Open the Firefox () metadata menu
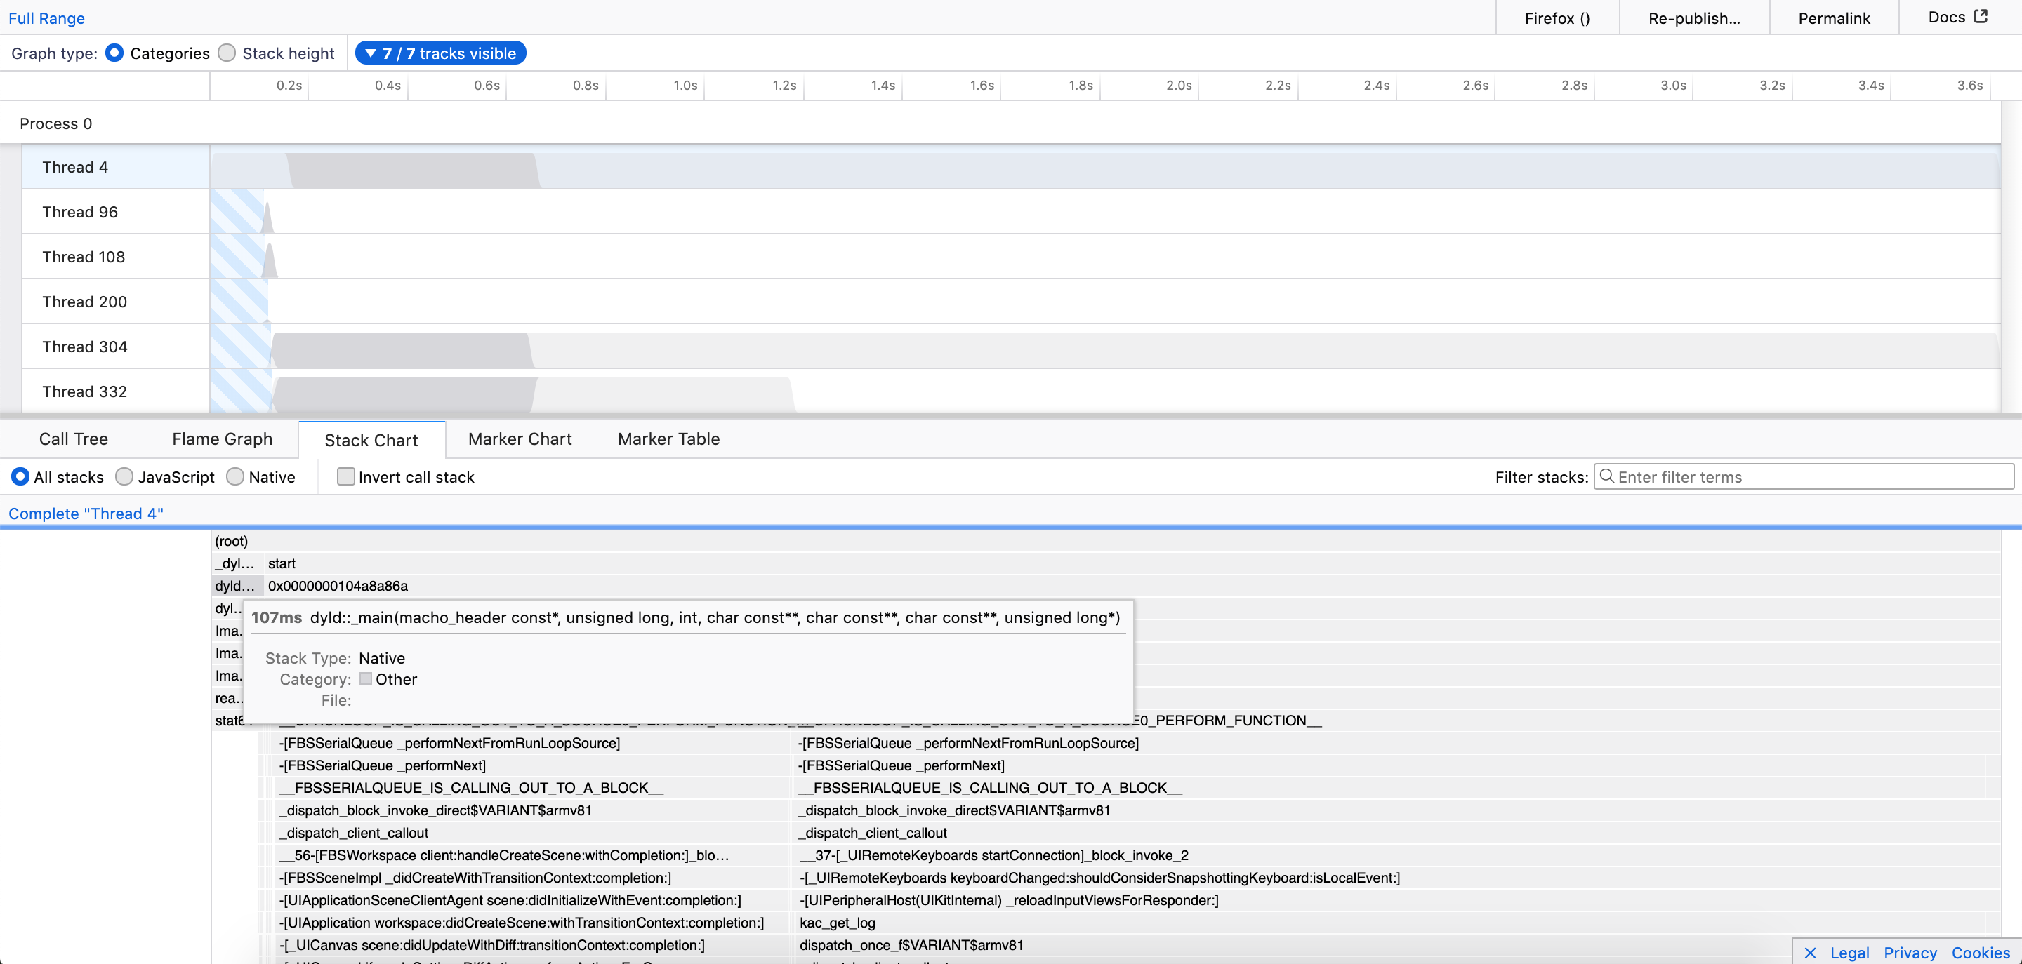 coord(1557,18)
